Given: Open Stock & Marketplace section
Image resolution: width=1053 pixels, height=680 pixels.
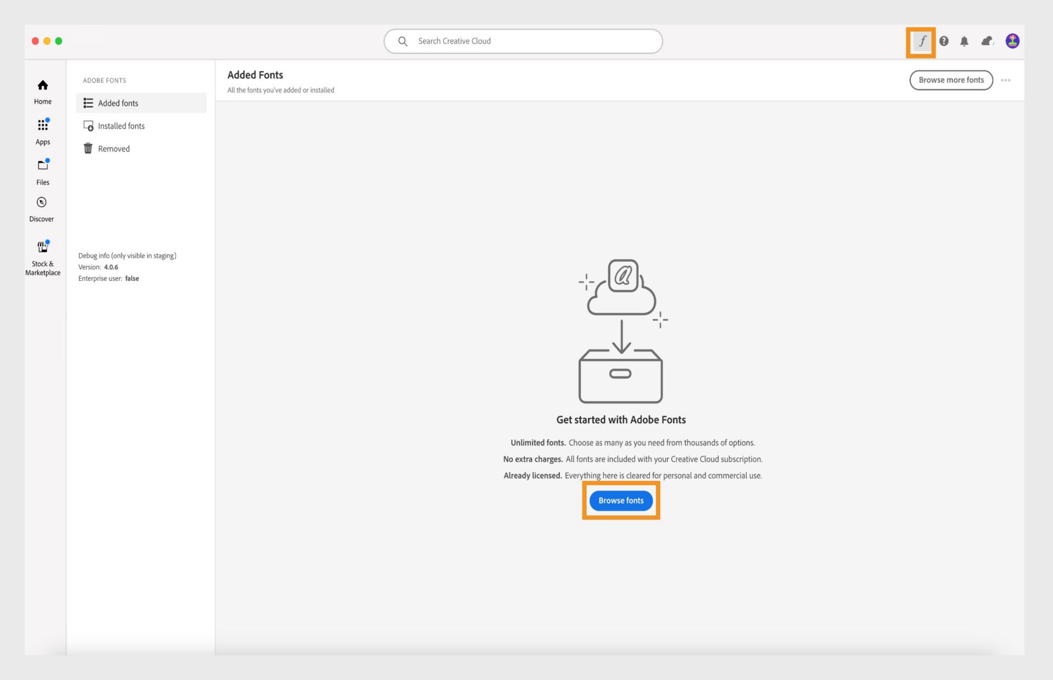Looking at the screenshot, I should [43, 258].
